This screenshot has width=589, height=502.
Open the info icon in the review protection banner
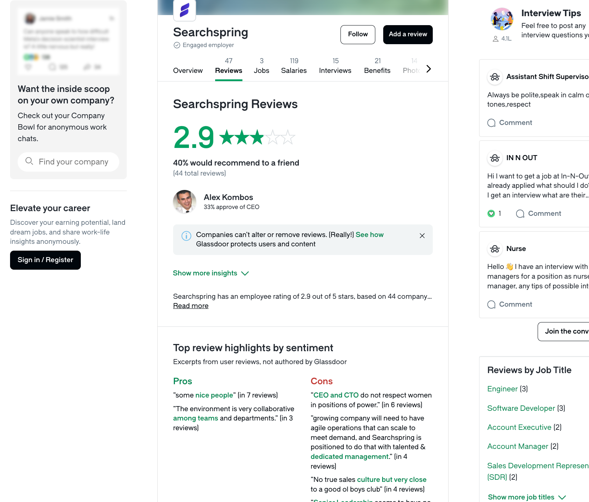pos(186,236)
